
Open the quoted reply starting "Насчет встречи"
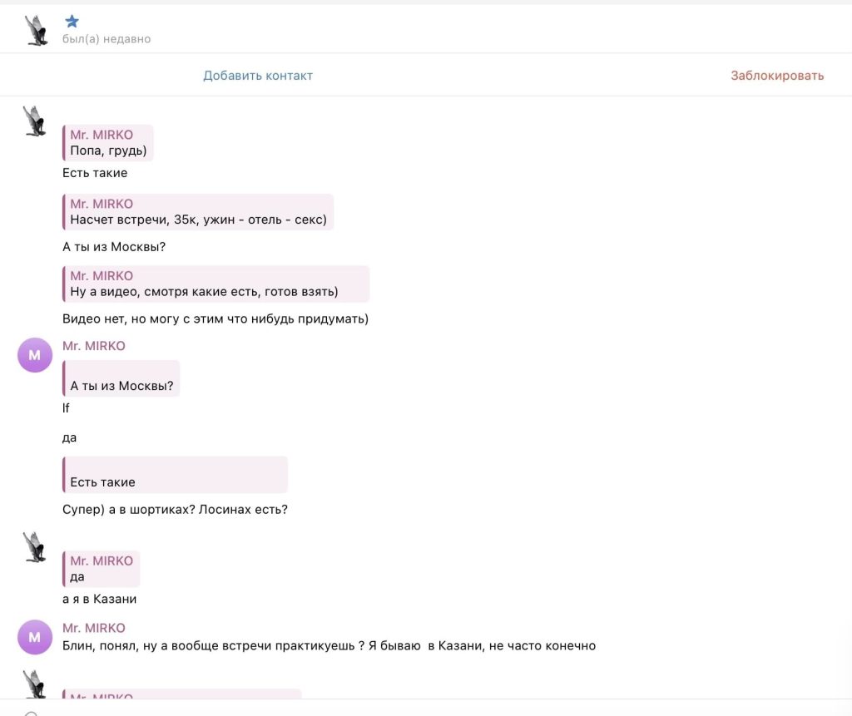pyautogui.click(x=198, y=212)
